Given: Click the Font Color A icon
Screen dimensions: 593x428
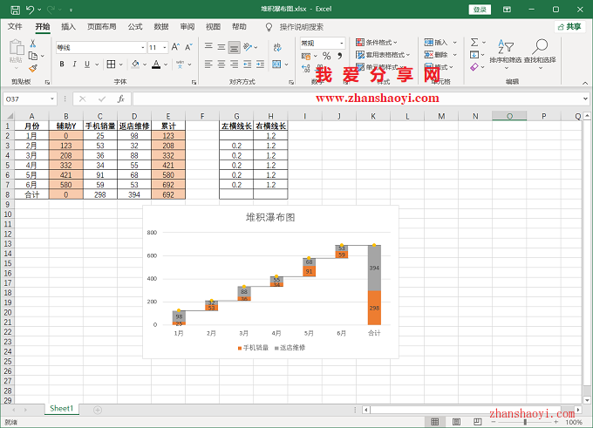Looking at the screenshot, I should (156, 65).
